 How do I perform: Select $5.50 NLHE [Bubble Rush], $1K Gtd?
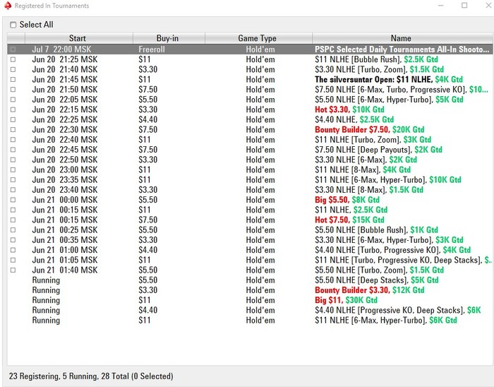(x=250, y=230)
